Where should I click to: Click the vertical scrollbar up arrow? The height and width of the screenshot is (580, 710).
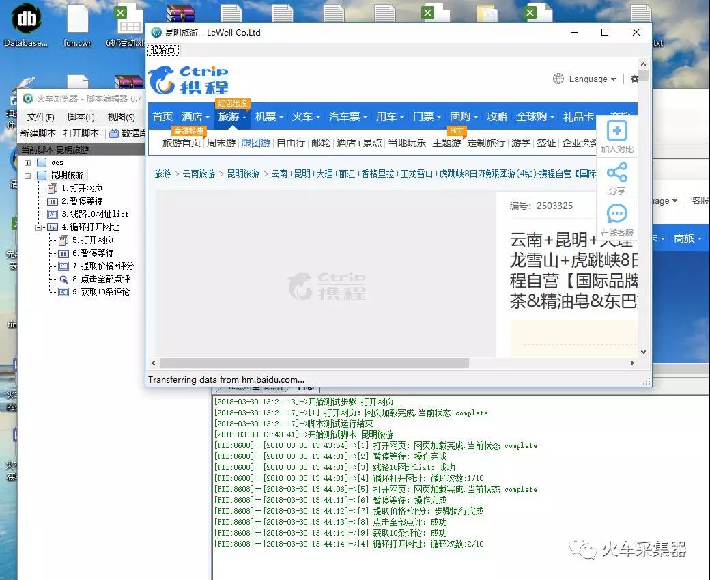643,64
